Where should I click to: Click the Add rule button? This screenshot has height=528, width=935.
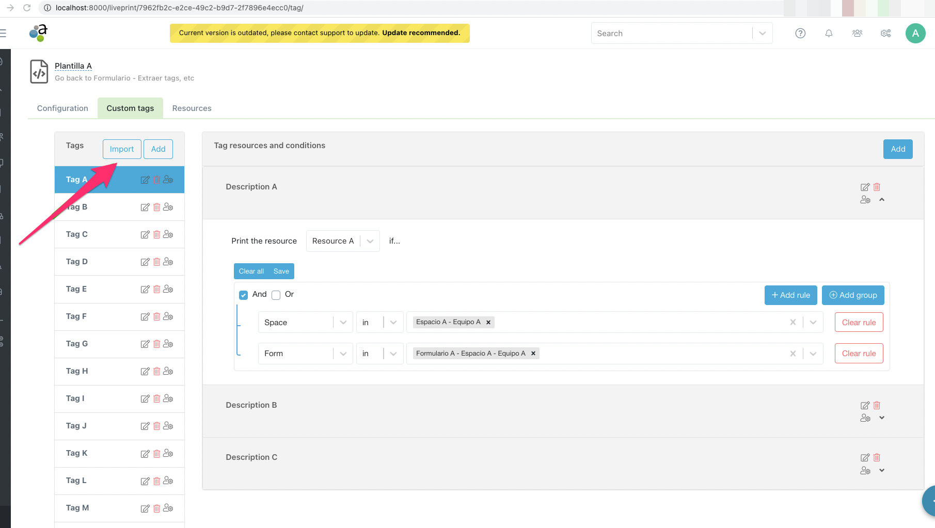point(790,295)
